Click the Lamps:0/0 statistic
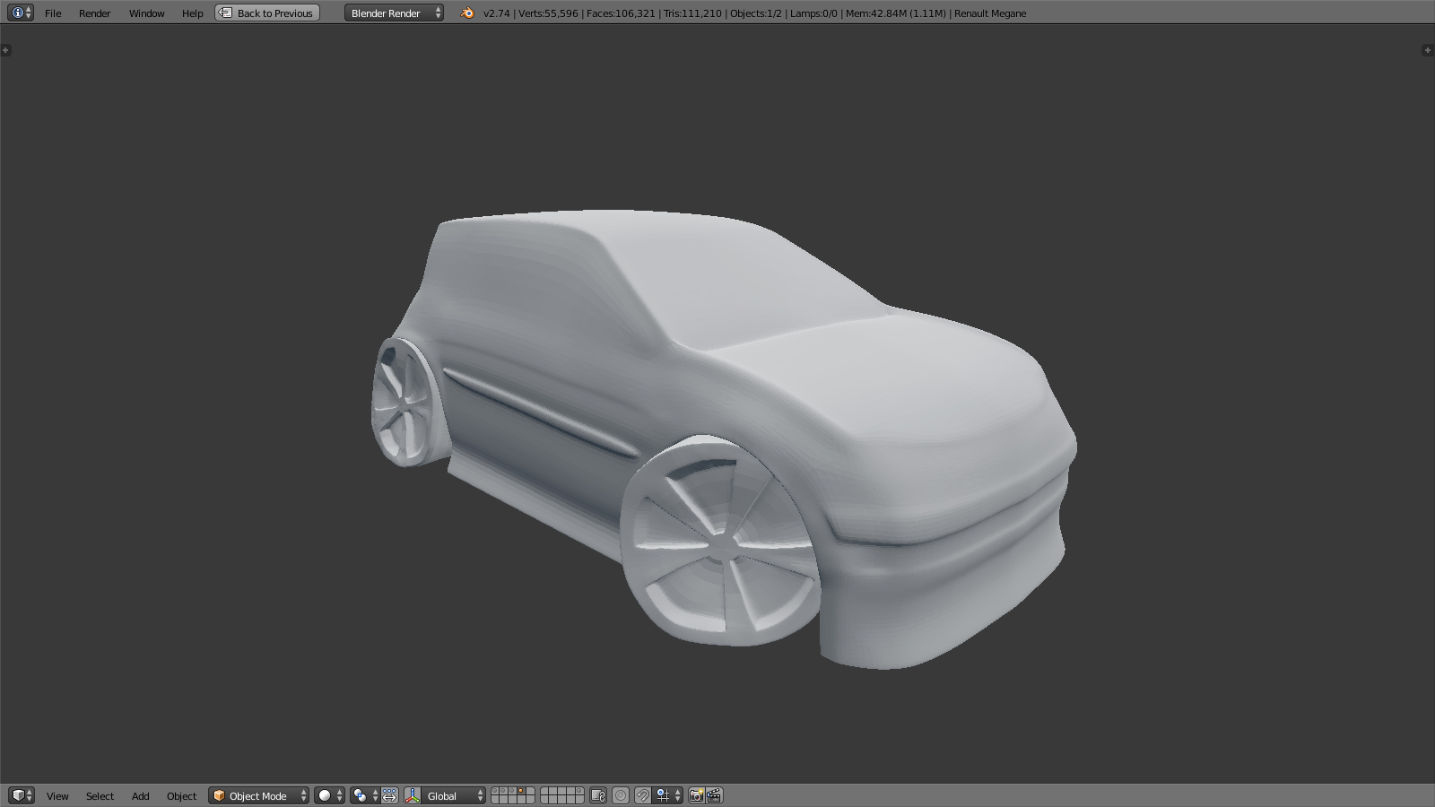 pyautogui.click(x=813, y=13)
